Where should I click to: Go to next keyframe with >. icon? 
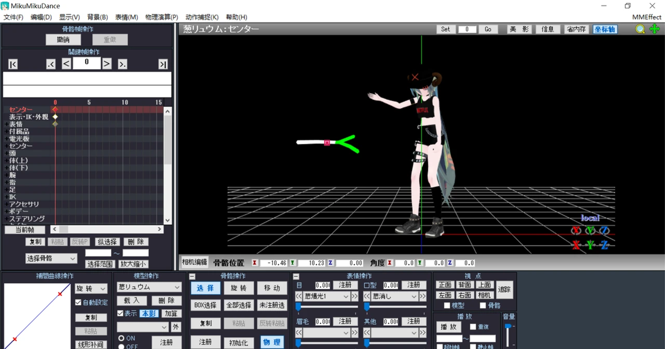[122, 64]
